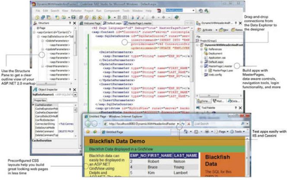Open the Help menu
This screenshot has width=287, height=180.
pyautogui.click(x=149, y=11)
